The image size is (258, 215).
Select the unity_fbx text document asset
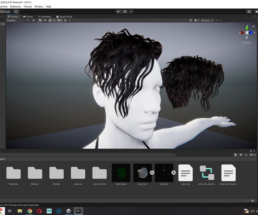click(x=185, y=173)
